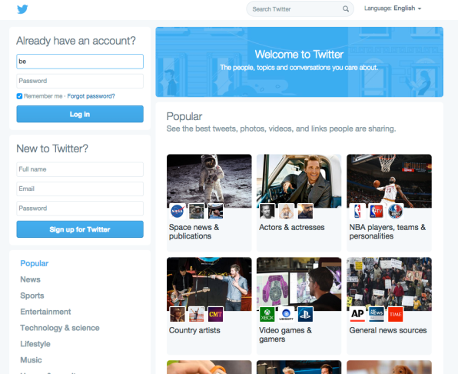Toggle the Remember me checkbox
This screenshot has height=374, width=458.
(x=19, y=96)
